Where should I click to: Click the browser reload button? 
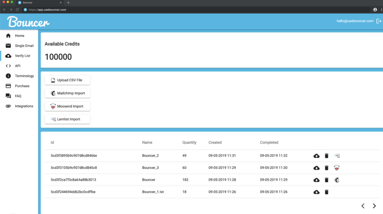(17, 10)
